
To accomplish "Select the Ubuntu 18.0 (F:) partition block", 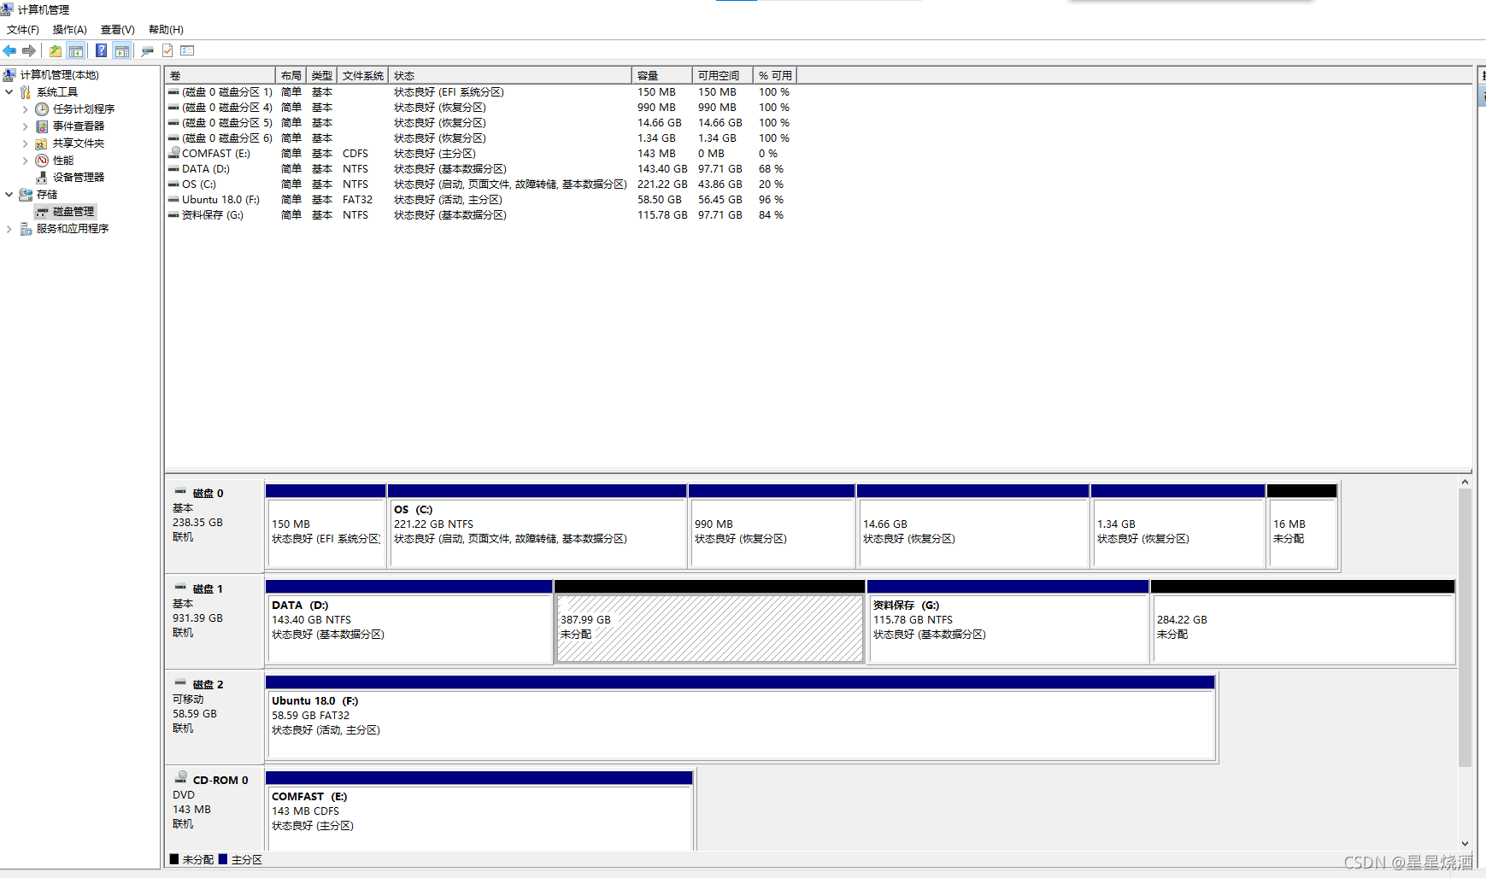I will (x=740, y=717).
